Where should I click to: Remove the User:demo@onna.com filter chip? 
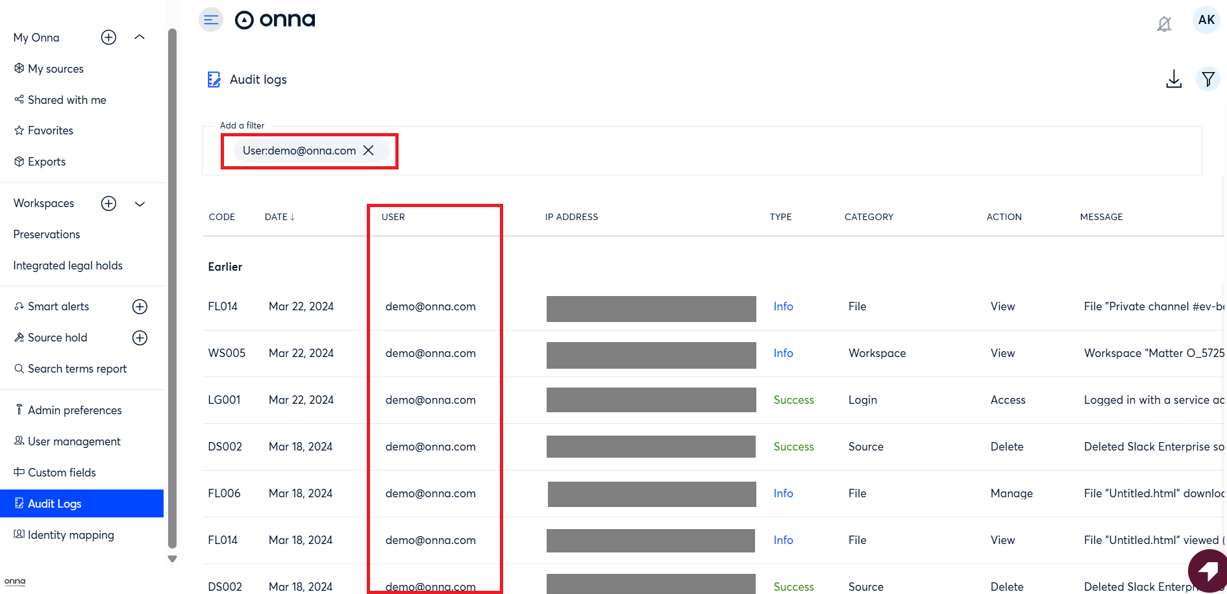click(369, 151)
